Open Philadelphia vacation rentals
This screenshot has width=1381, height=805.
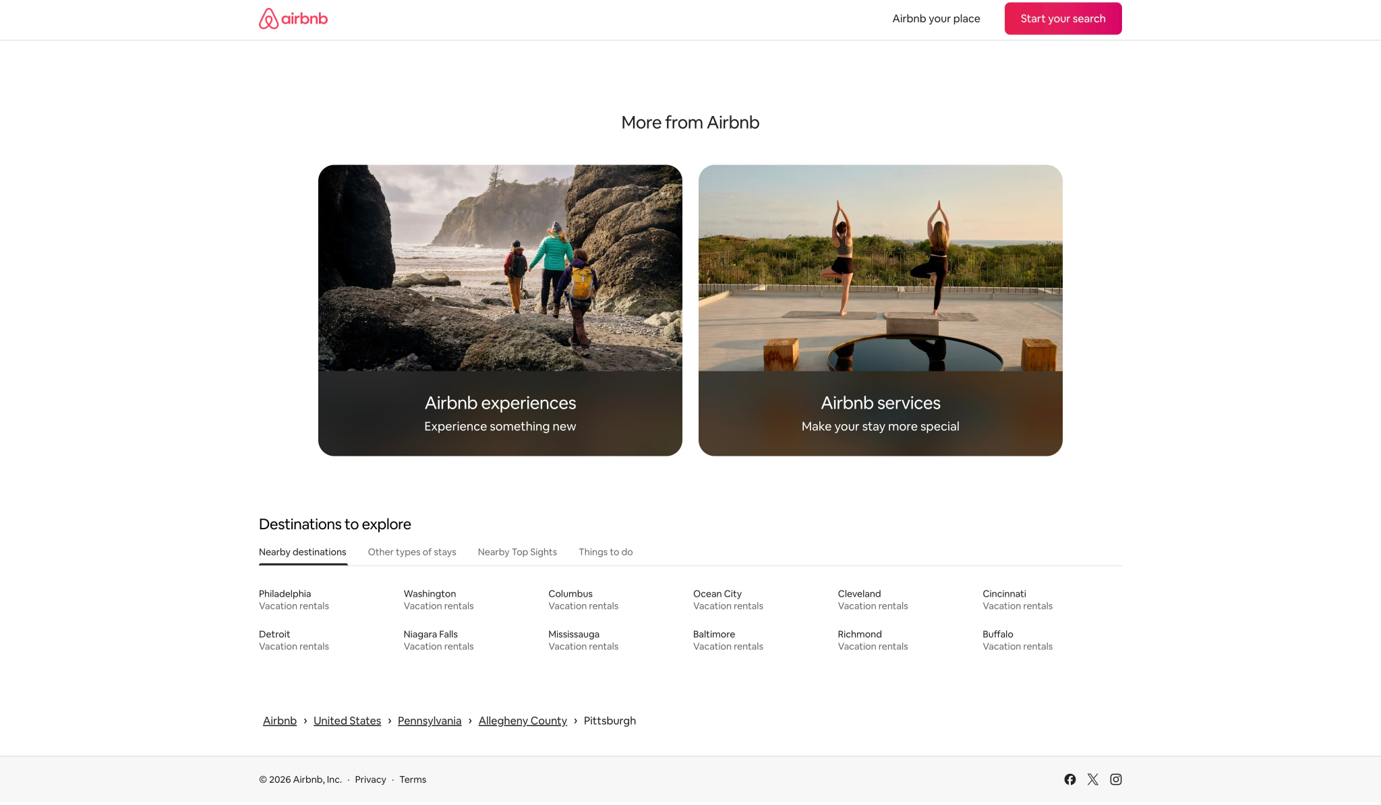[294, 600]
